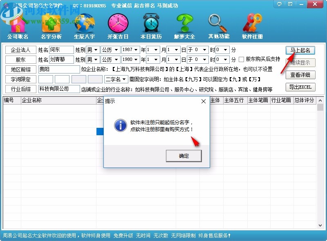Export results using 导出EXCEL button
327x241 pixels.
click(300, 87)
